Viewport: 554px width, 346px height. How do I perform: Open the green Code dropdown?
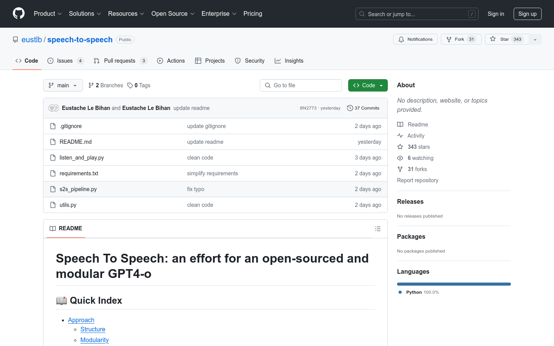coord(368,85)
